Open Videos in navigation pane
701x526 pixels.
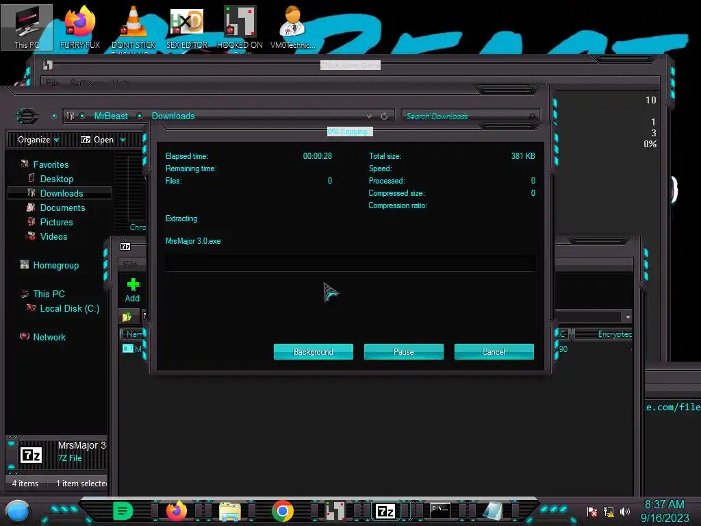click(53, 236)
